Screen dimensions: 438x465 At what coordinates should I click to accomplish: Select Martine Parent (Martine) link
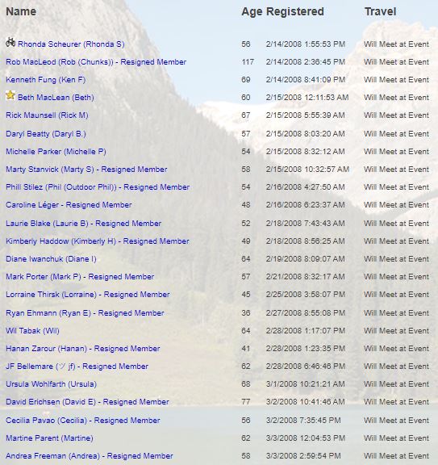pos(49,438)
